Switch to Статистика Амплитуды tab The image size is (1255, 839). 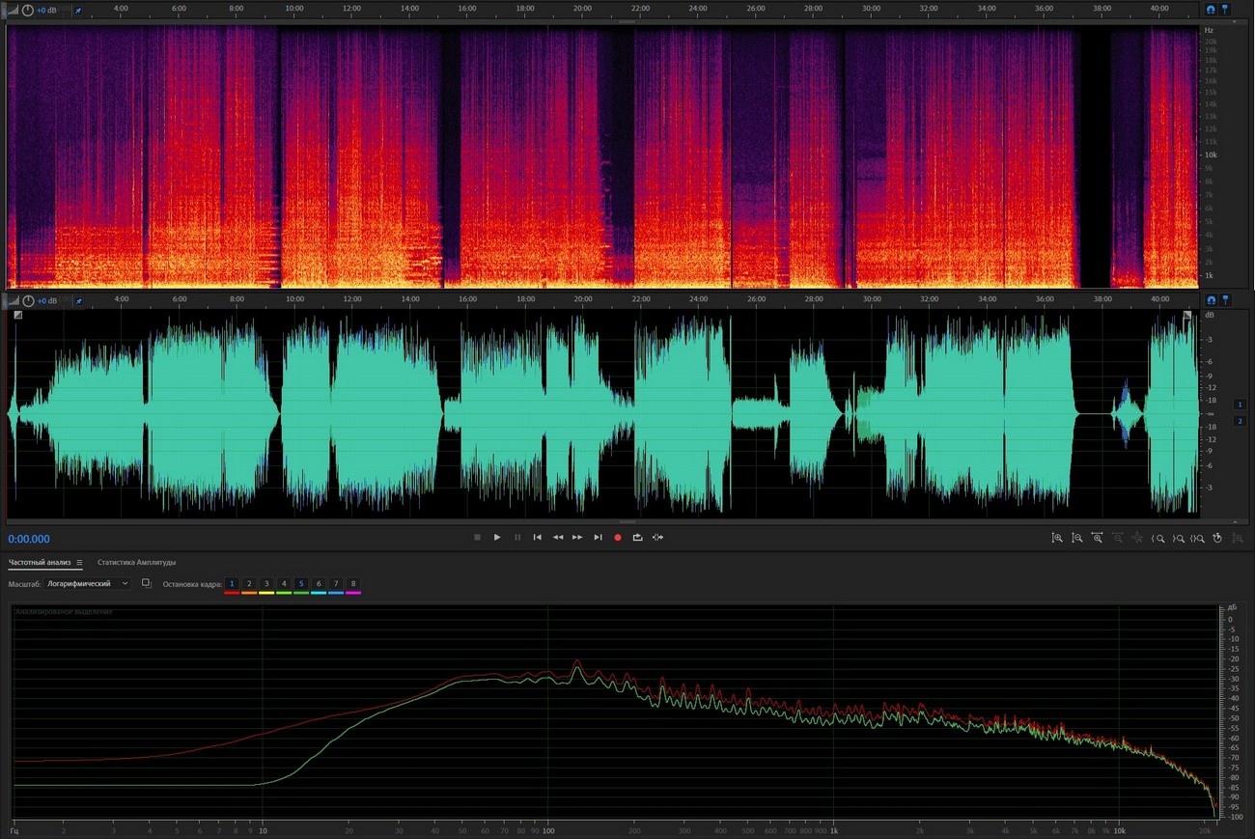136,562
